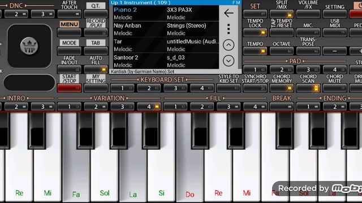
Task: Select Variation 3
Action: coord(122,107)
